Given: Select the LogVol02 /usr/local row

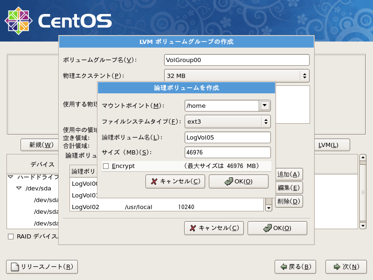Looking at the screenshot, I should [154, 205].
